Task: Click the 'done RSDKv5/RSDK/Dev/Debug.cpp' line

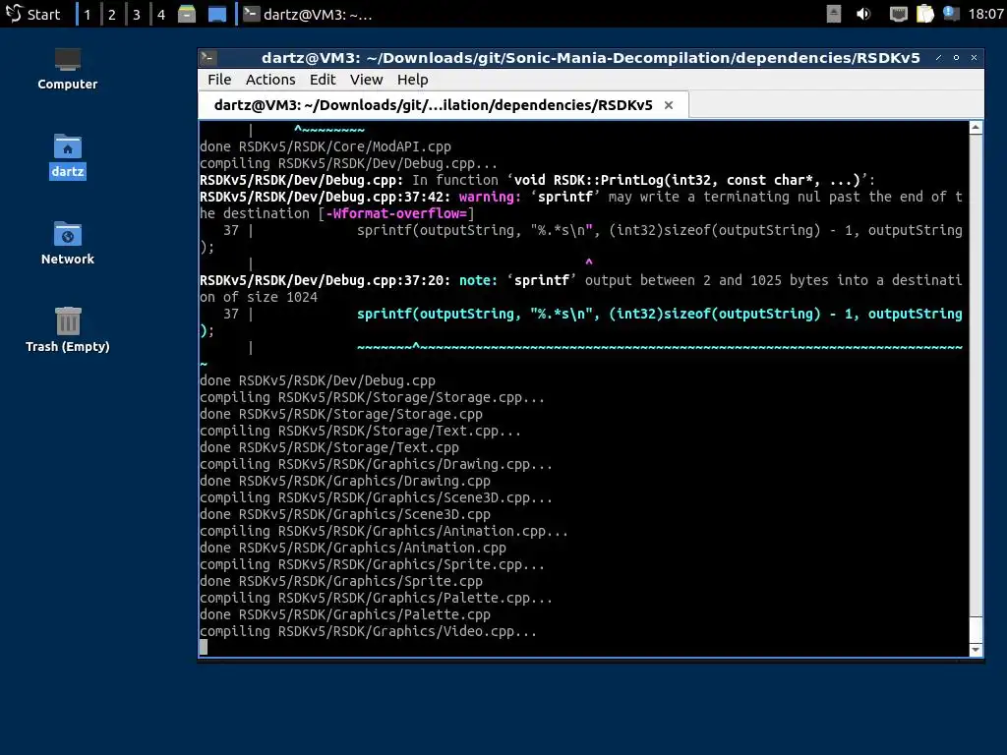Action: tap(318, 380)
